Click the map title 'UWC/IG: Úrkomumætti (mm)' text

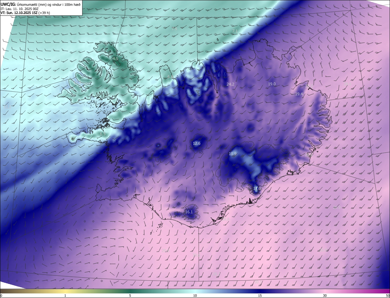coord(24,4)
